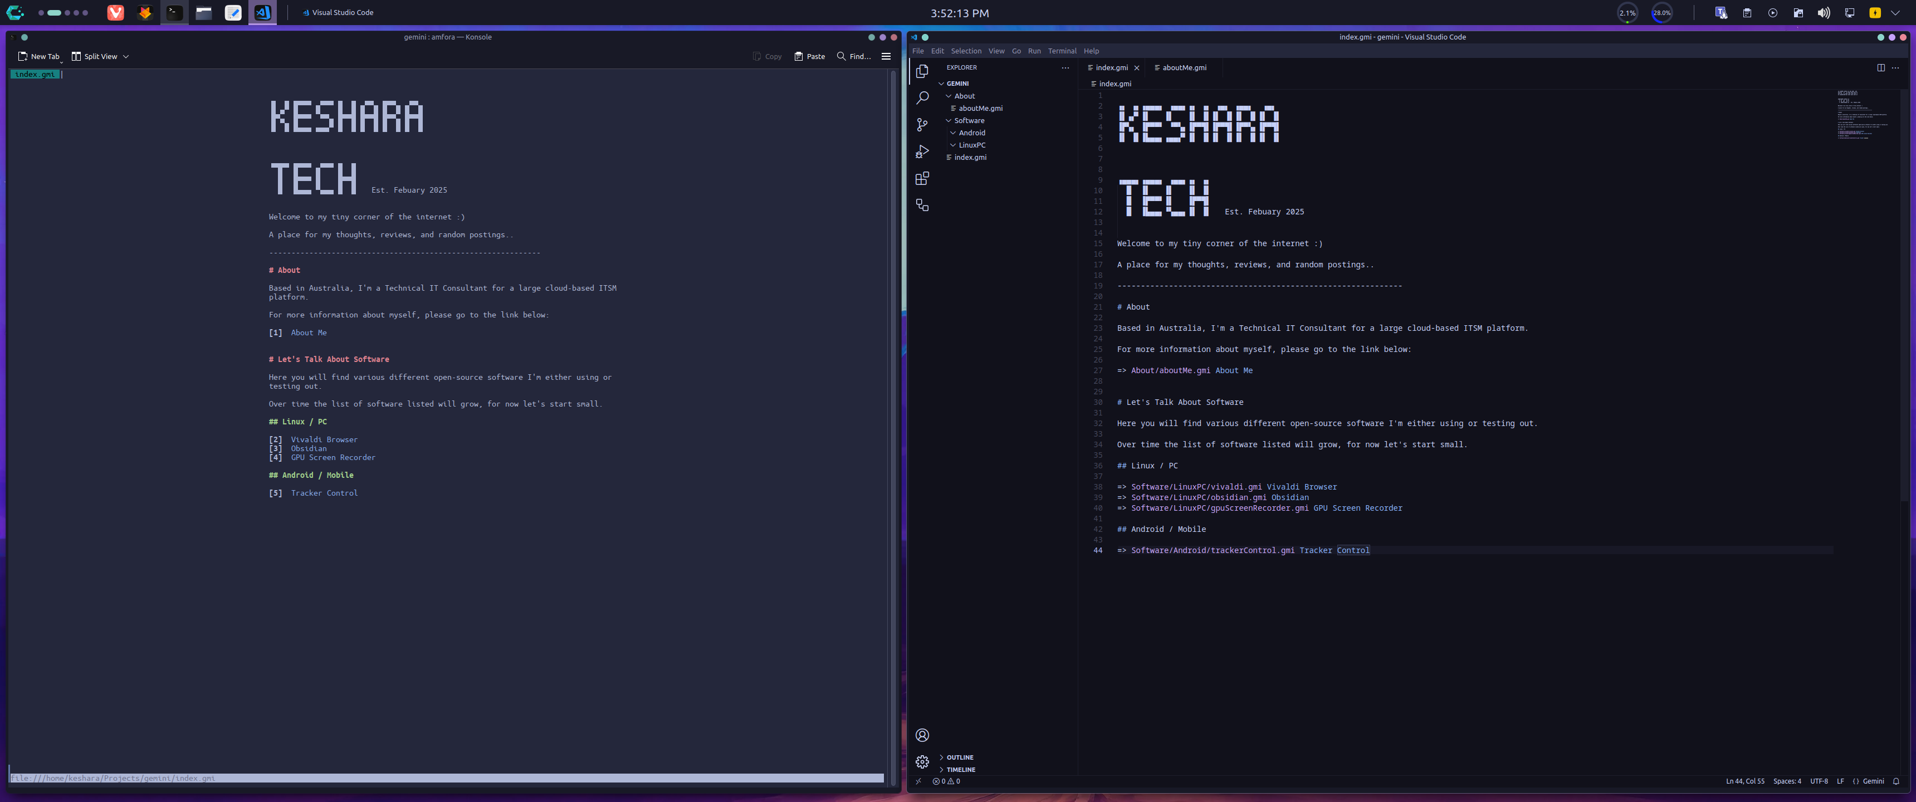Open the text editor icon in the top panel

click(x=233, y=13)
